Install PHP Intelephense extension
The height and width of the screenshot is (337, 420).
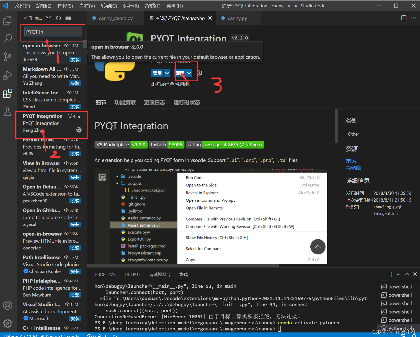point(75,295)
